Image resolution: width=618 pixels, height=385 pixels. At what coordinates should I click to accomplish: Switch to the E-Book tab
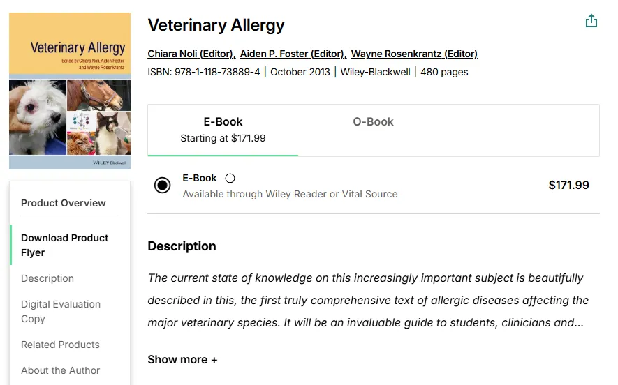point(223,129)
